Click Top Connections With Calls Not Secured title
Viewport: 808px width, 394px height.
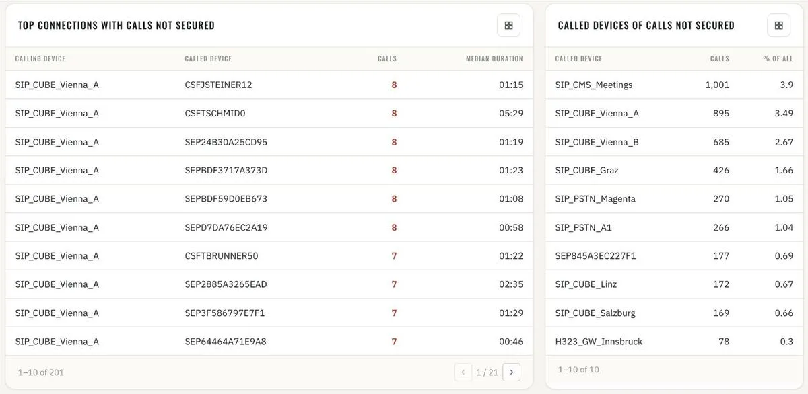pos(116,26)
